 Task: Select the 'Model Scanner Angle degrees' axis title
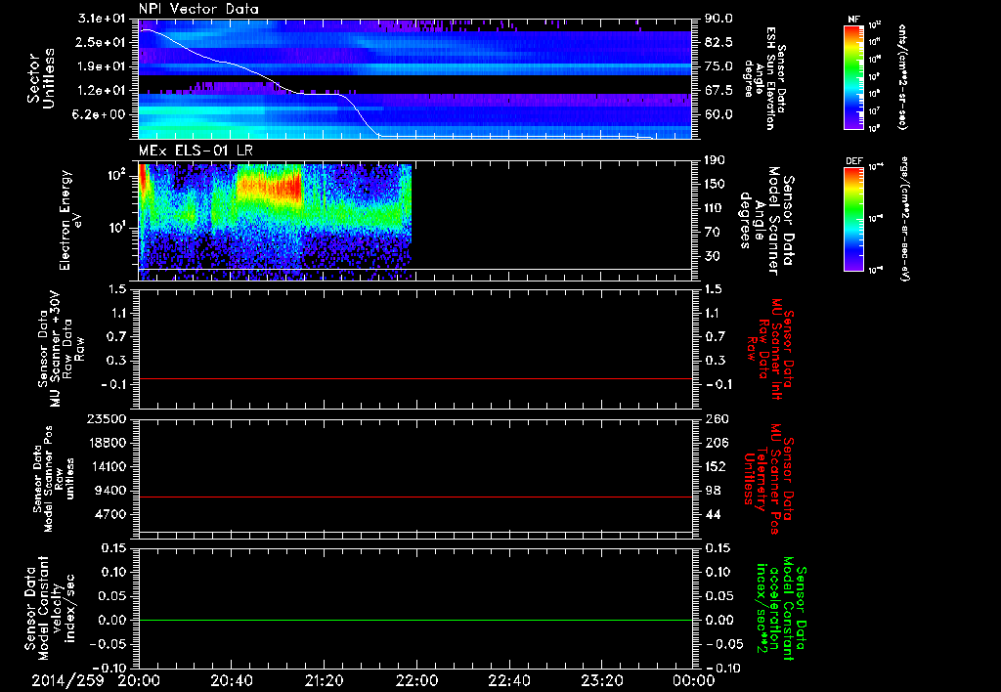point(767,221)
